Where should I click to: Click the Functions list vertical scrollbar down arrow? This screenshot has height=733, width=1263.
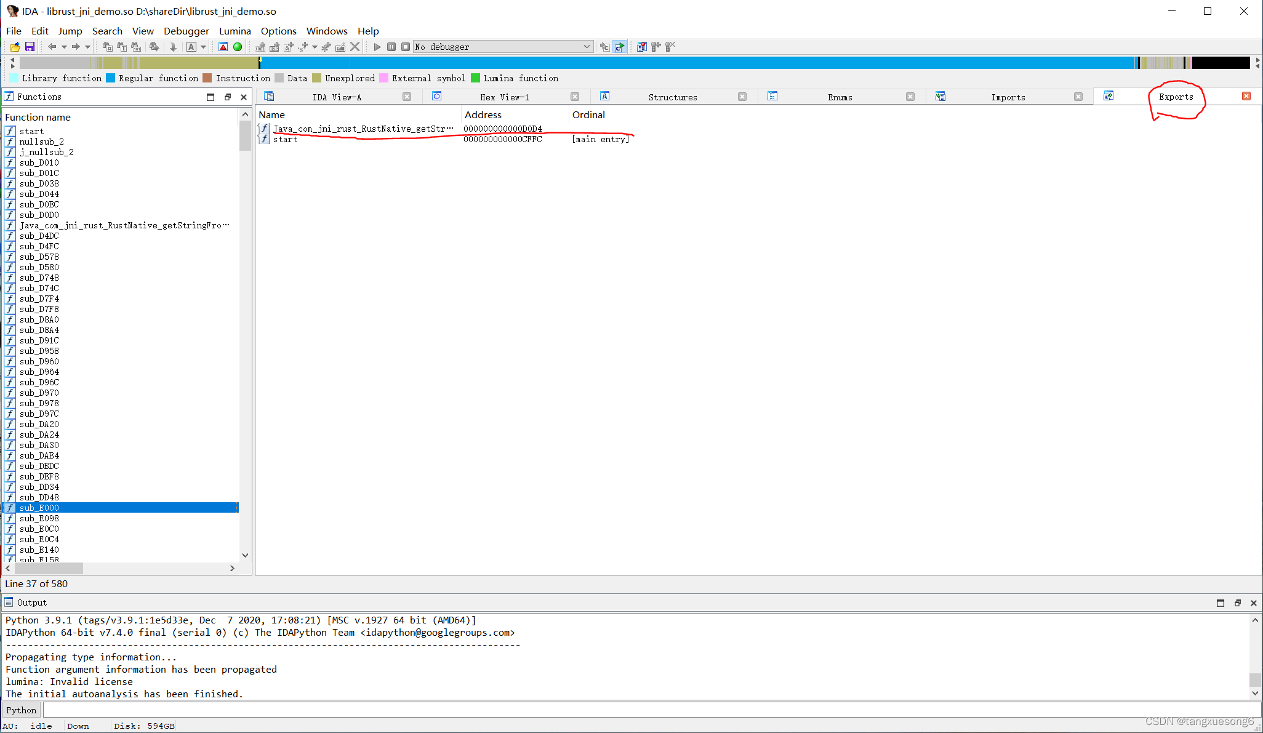(245, 555)
